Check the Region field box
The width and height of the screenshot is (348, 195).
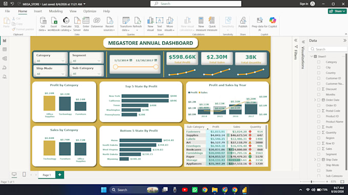pos(319,138)
